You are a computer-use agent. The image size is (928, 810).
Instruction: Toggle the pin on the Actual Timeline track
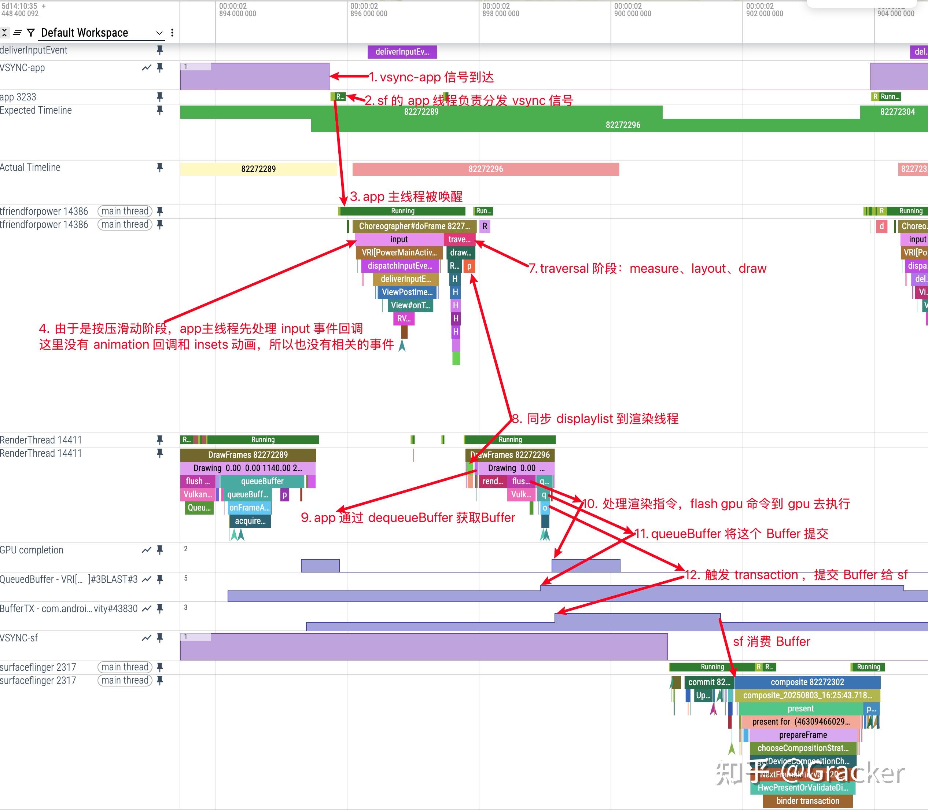coord(159,168)
